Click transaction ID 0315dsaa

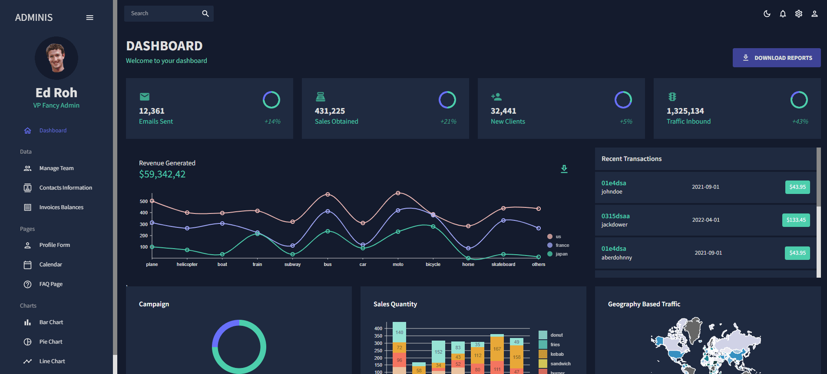tap(615, 216)
